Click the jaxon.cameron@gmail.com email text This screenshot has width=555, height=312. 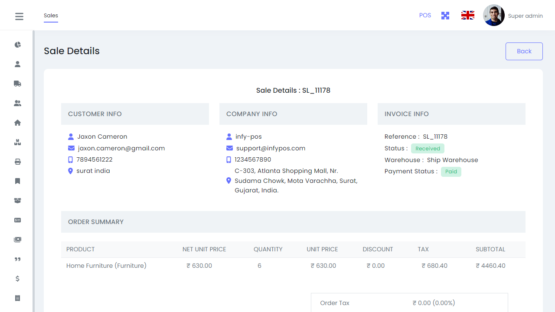click(121, 148)
